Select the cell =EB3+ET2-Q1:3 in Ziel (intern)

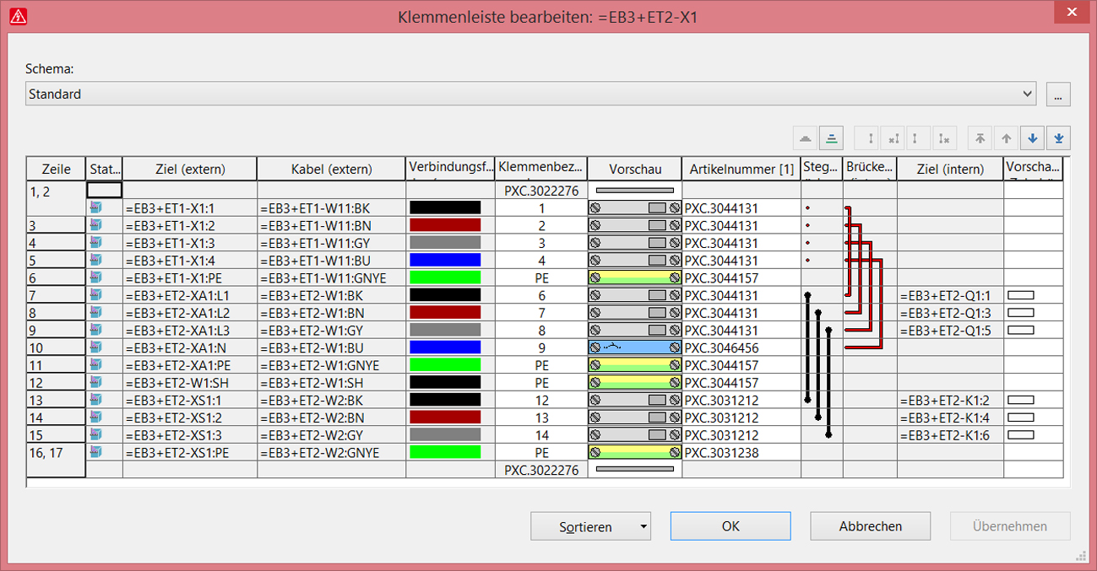949,313
